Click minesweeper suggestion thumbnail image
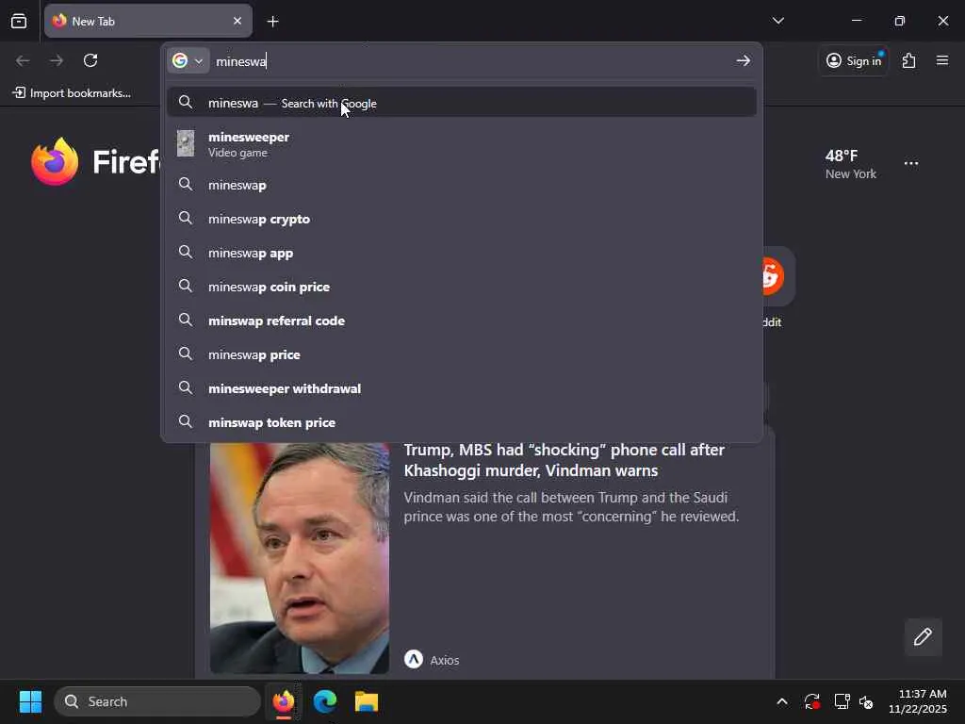This screenshot has height=724, width=965. pyautogui.click(x=186, y=143)
